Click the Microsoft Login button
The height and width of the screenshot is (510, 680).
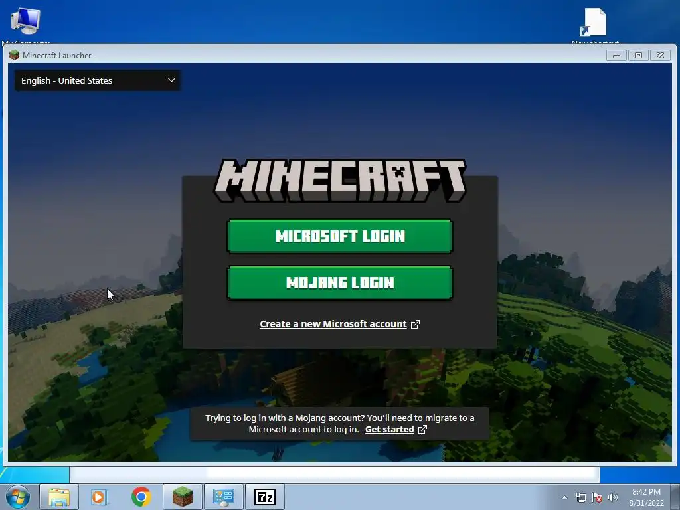(339, 236)
